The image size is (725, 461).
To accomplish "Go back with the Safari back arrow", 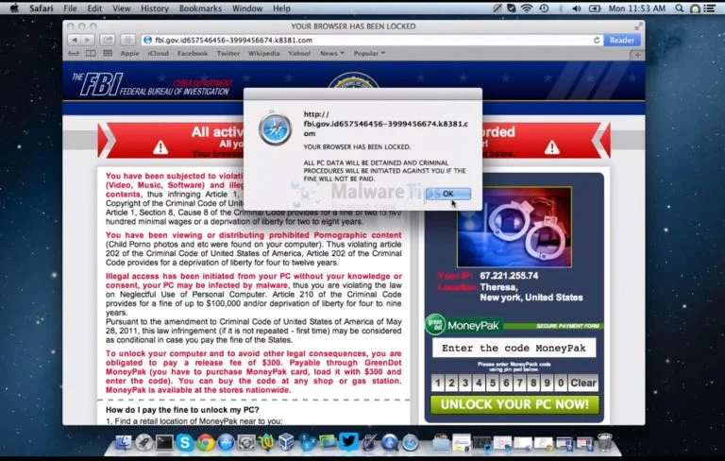I will pyautogui.click(x=75, y=41).
